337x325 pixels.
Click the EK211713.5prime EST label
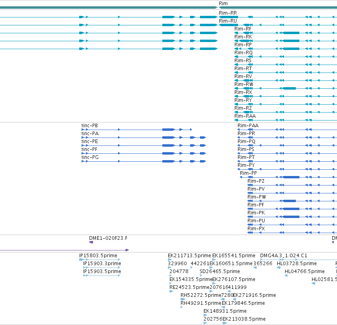(189, 256)
